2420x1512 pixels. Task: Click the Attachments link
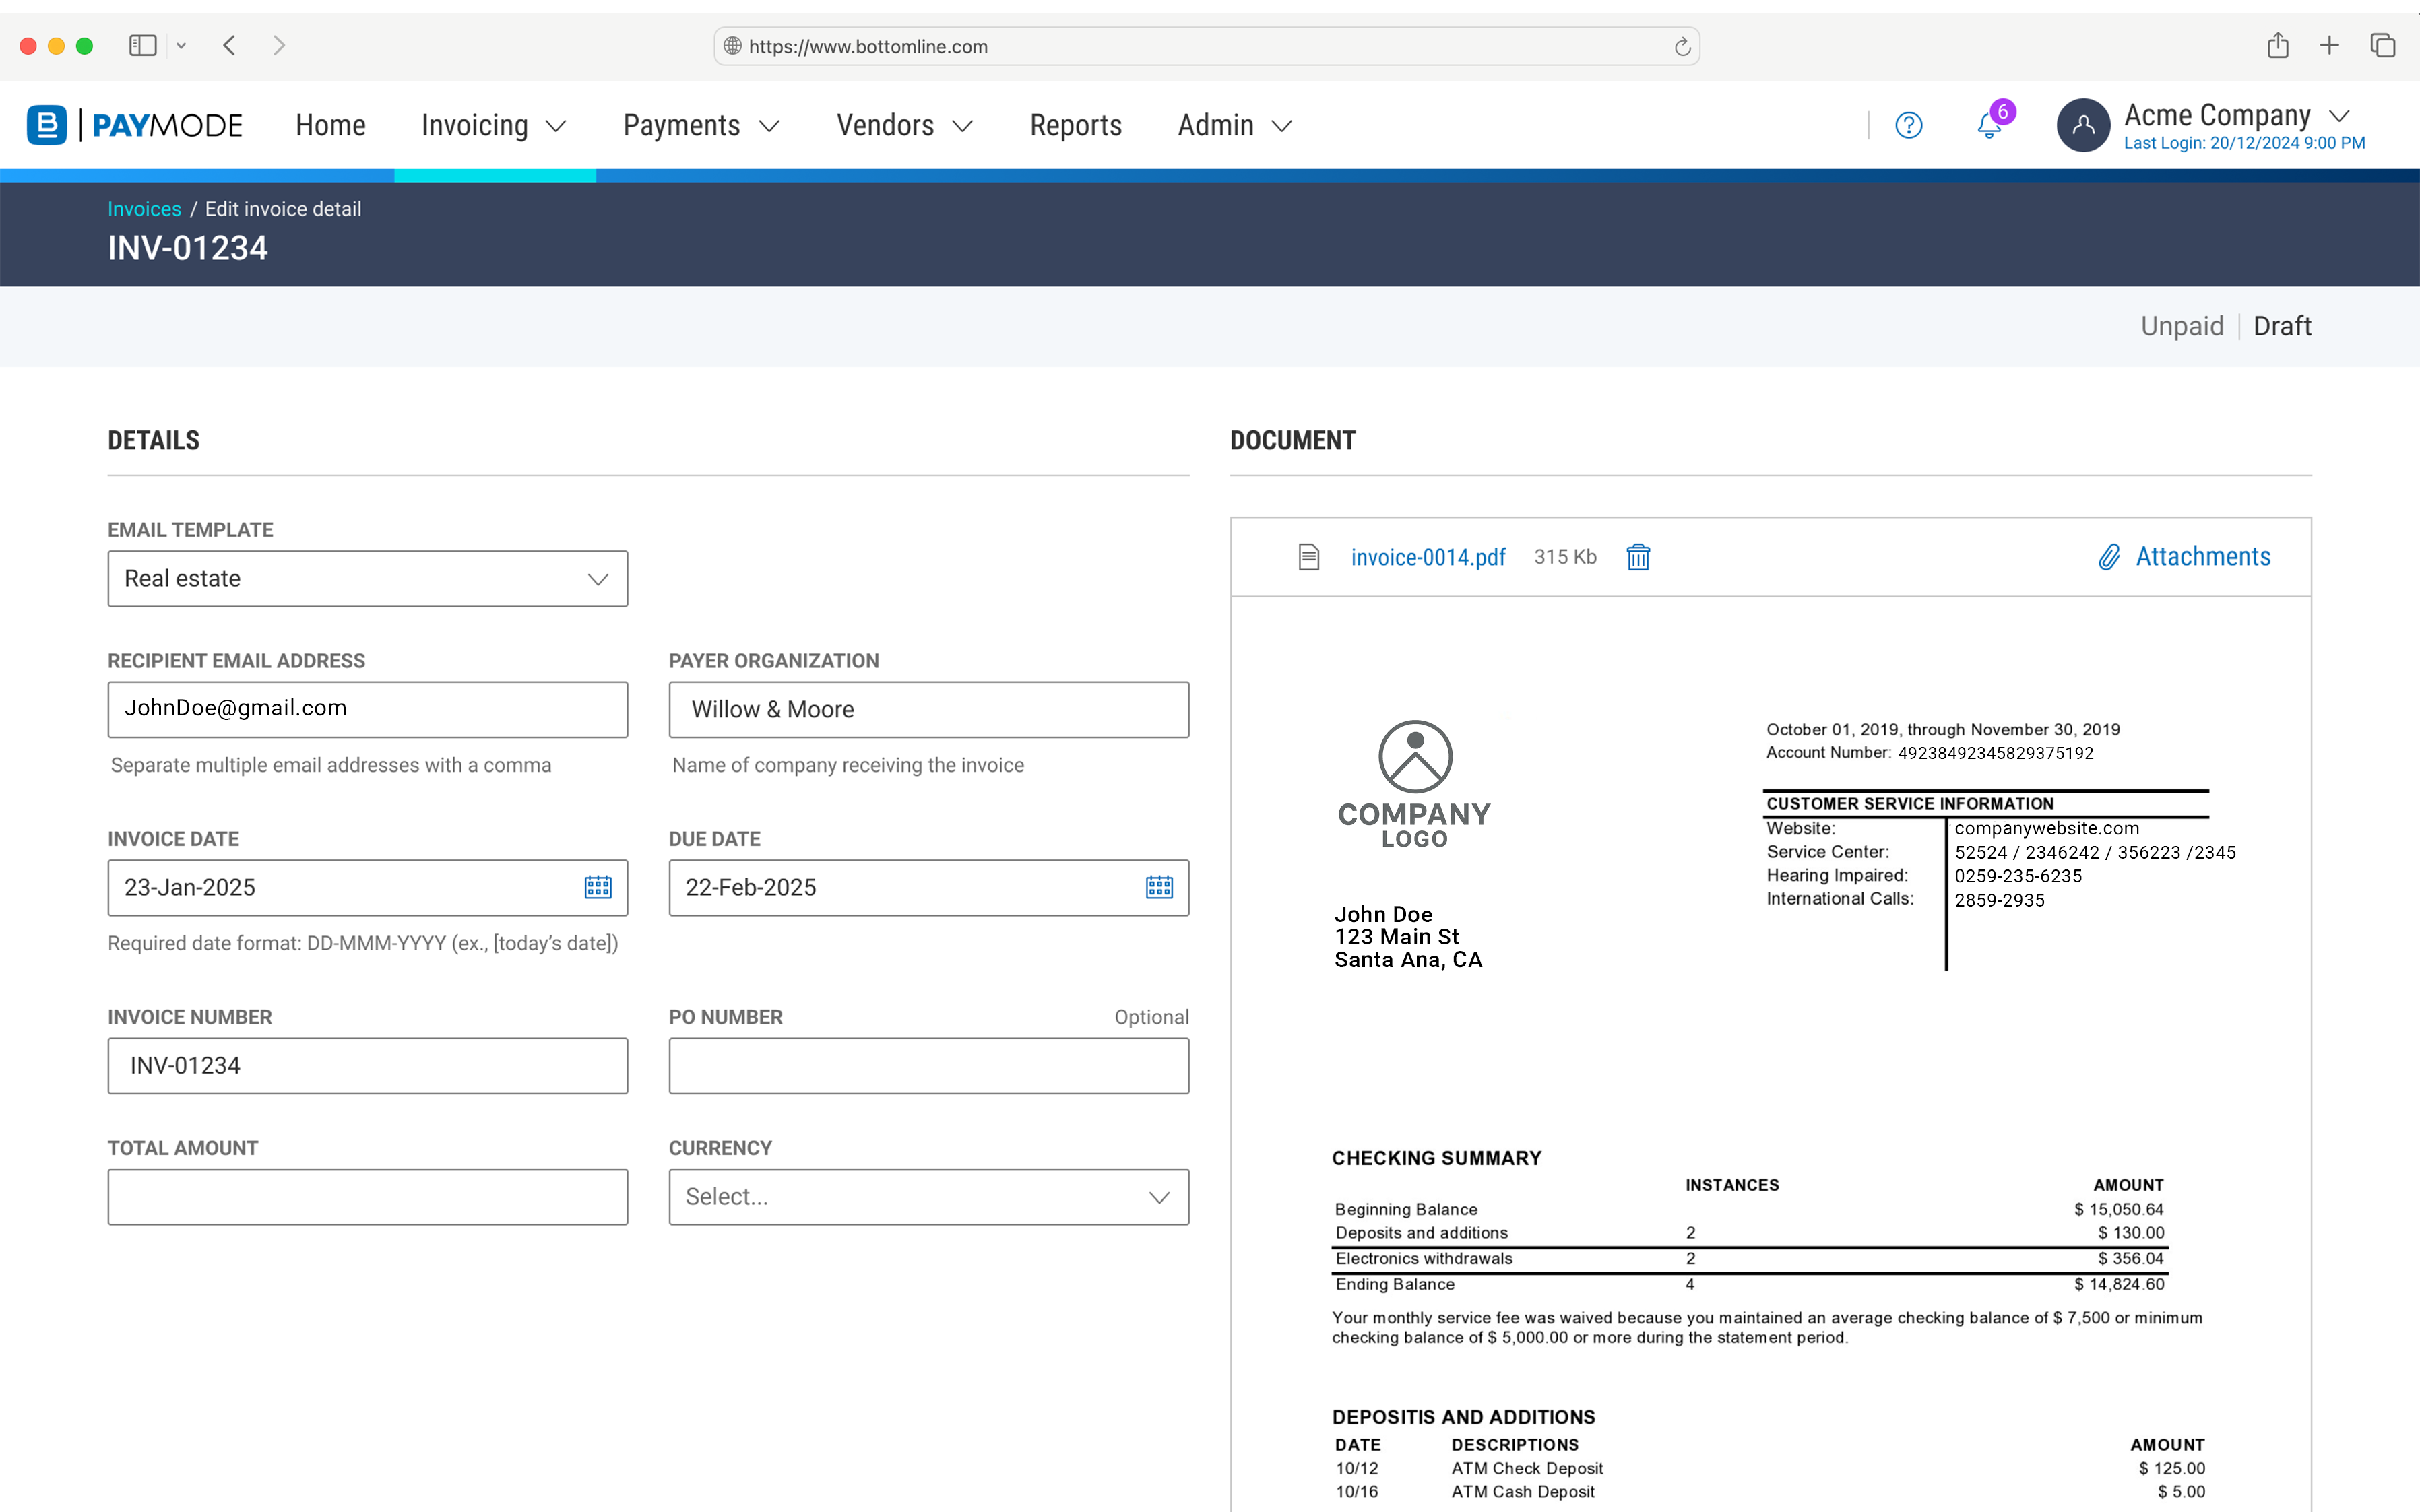point(2203,557)
